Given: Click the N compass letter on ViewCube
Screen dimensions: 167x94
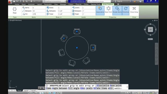Looking at the screenshot, I should (x=150, y=24).
